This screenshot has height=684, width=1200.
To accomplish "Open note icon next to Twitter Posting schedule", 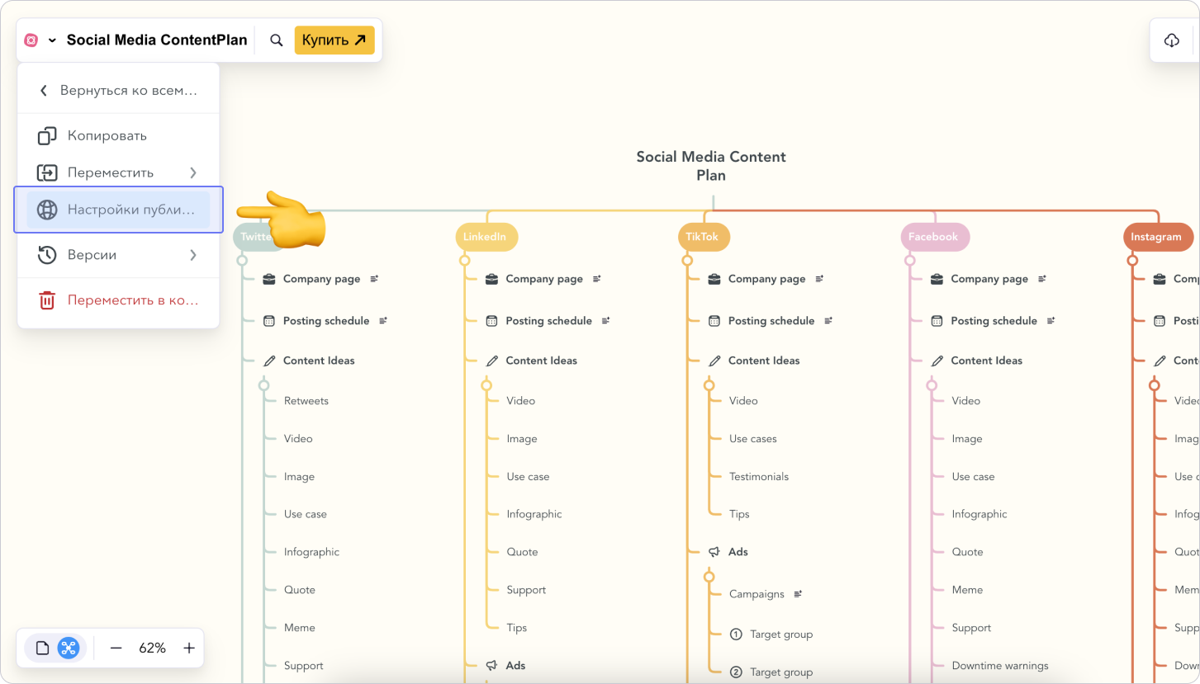I will coord(383,321).
